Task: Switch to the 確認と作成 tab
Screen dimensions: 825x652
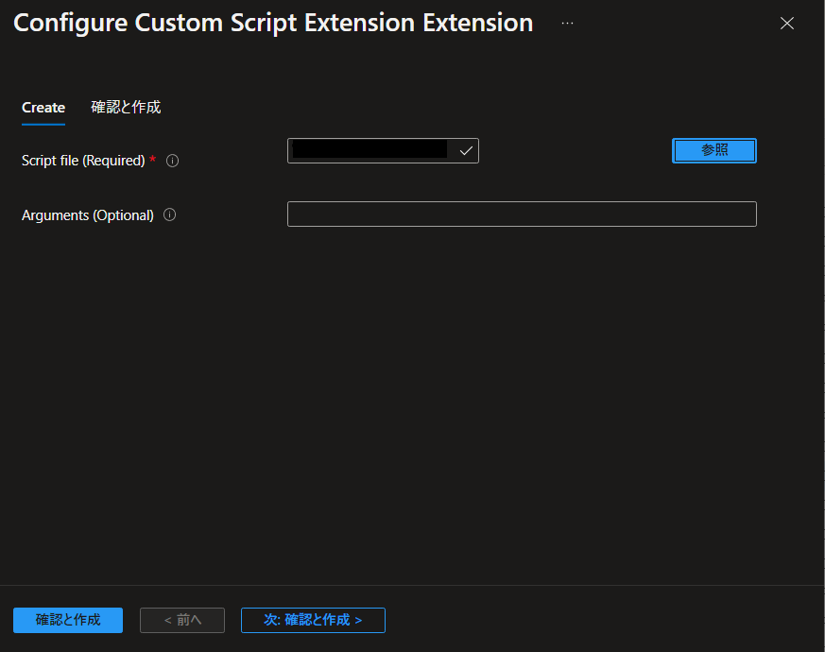Action: pyautogui.click(x=126, y=108)
